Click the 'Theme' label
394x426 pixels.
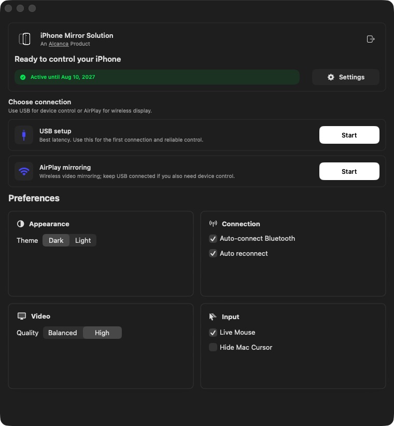coord(27,240)
